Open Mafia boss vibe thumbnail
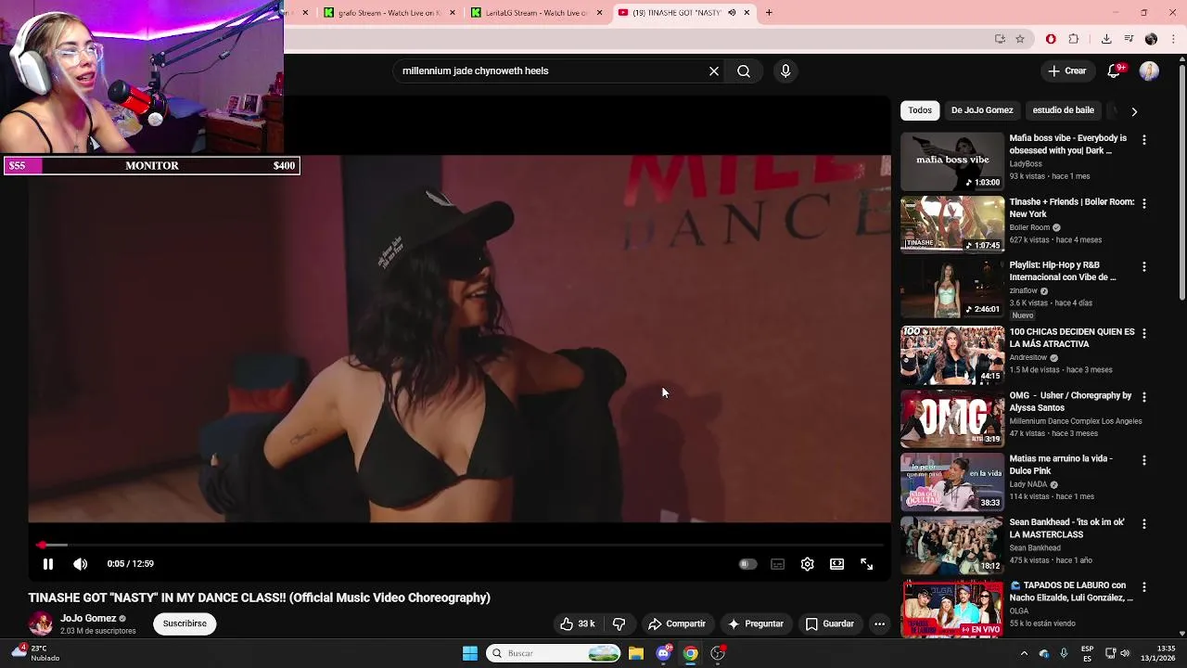The height and width of the screenshot is (668, 1187). point(952,161)
